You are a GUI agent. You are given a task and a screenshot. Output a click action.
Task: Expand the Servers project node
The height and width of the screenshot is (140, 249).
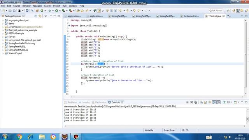coord(3,37)
